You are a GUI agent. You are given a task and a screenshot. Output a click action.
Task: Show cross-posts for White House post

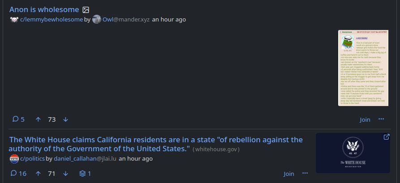pyautogui.click(x=85, y=174)
